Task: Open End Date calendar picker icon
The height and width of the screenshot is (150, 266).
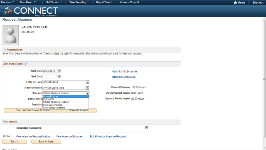Action: pyautogui.click(x=59, y=77)
